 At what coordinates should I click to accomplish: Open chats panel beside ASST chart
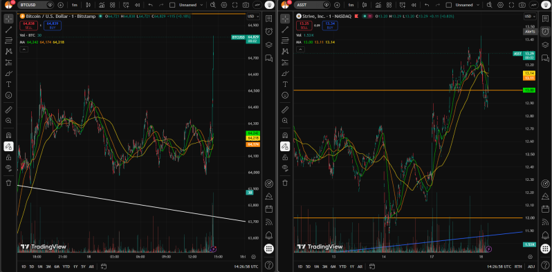pos(545,58)
